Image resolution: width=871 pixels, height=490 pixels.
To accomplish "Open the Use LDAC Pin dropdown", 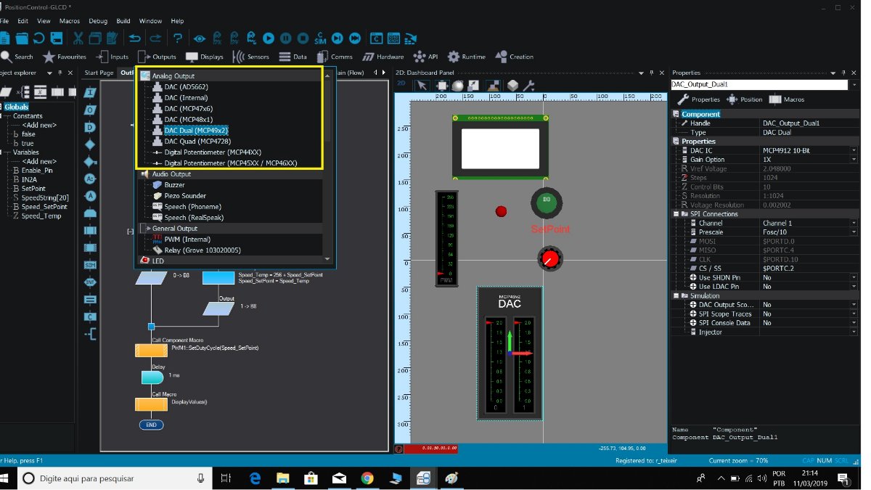I will (x=854, y=287).
